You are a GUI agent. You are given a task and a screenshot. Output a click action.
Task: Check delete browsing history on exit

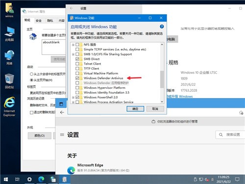[x=31, y=112]
